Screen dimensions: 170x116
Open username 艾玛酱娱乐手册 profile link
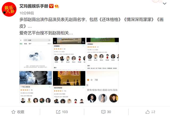tap(34, 6)
